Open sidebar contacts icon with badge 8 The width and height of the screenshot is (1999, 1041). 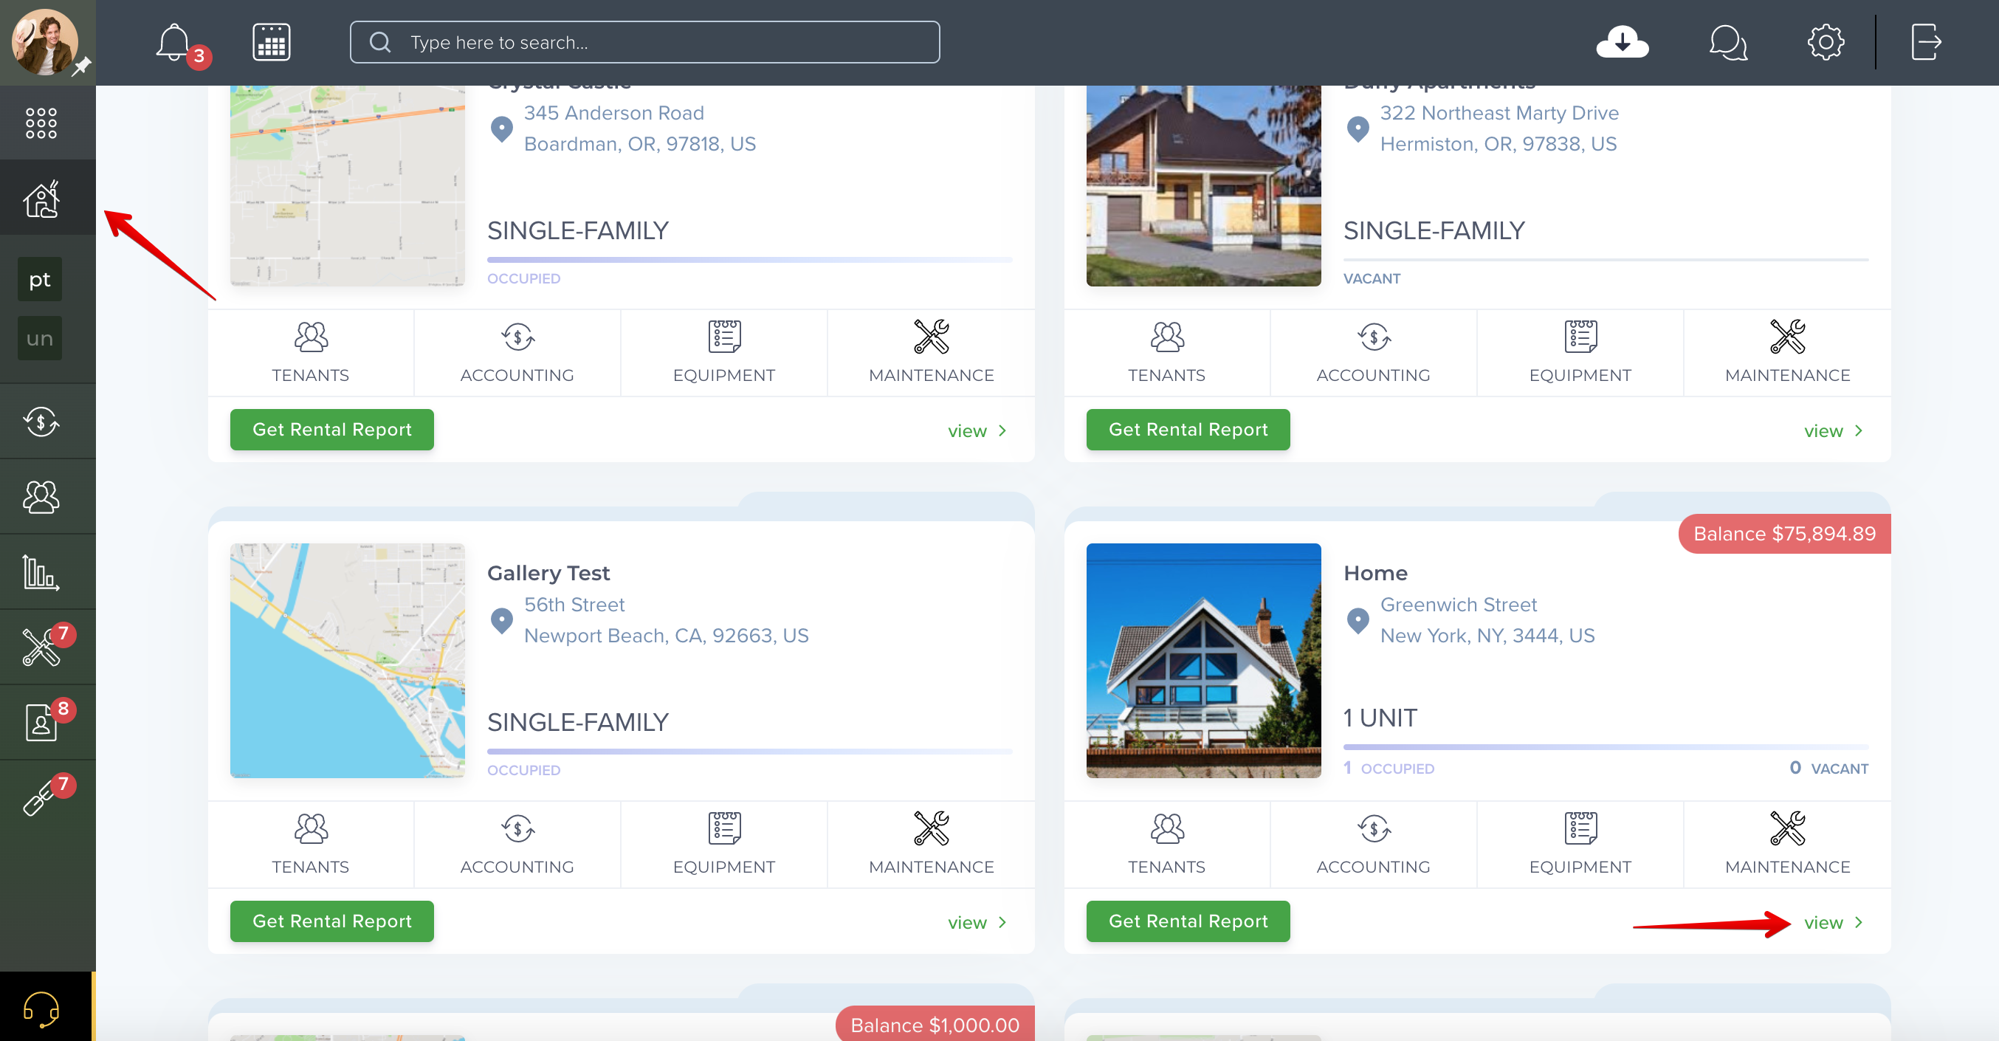tap(41, 723)
